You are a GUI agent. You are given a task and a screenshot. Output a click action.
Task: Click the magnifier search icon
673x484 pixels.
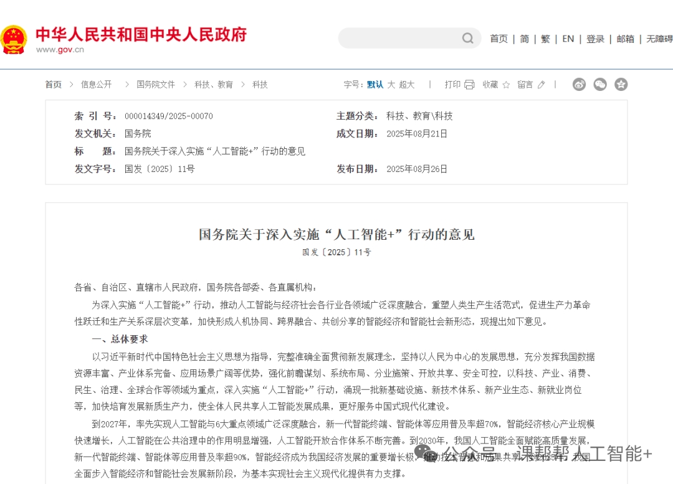coord(467,39)
